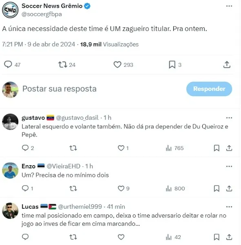The width and height of the screenshot is (241, 245).
Task: Click the Responder button
Action: click(209, 89)
